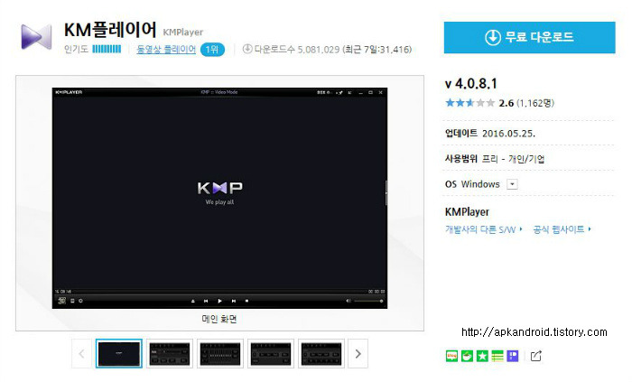The height and width of the screenshot is (382, 632).
Task: Show next screenshot thumbnails with right arrow
Action: coord(358,354)
